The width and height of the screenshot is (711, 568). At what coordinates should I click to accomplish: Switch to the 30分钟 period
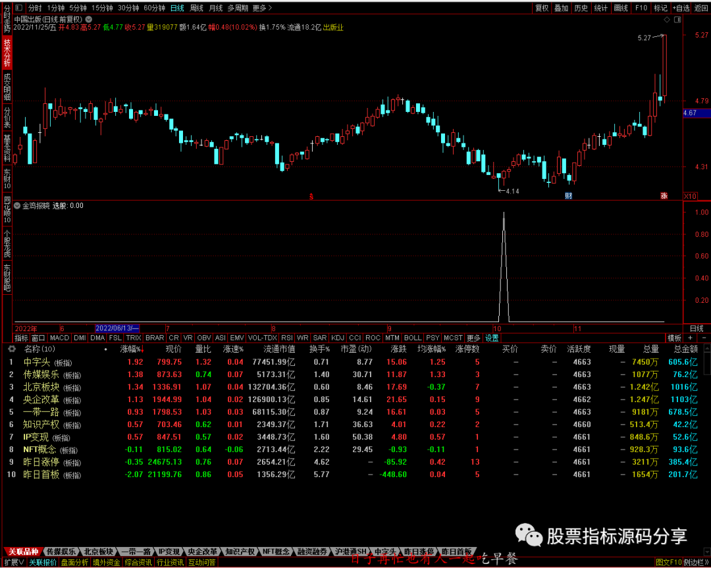tap(128, 8)
